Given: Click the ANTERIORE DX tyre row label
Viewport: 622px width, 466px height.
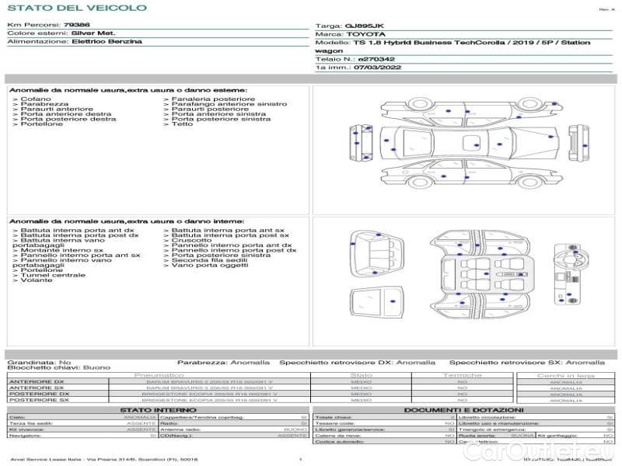Looking at the screenshot, I should pyautogui.click(x=37, y=381).
